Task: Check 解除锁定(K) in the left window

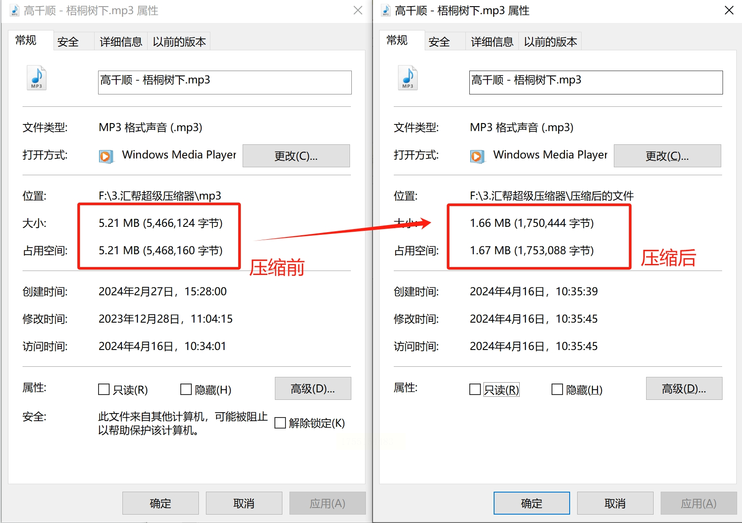Action: (x=280, y=423)
